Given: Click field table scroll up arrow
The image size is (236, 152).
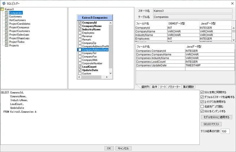Looking at the screenshot, I should click(233, 28).
